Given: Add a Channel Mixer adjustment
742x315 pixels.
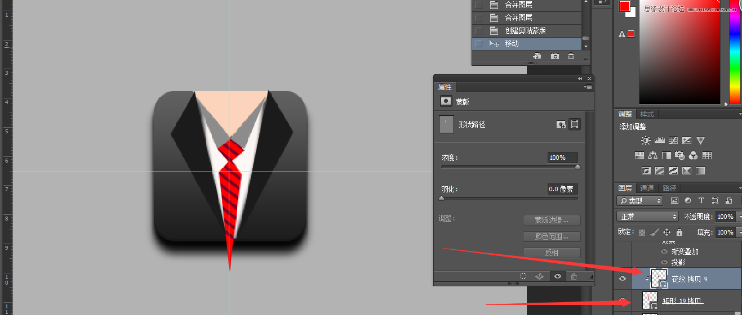Looking at the screenshot, I should pos(694,155).
